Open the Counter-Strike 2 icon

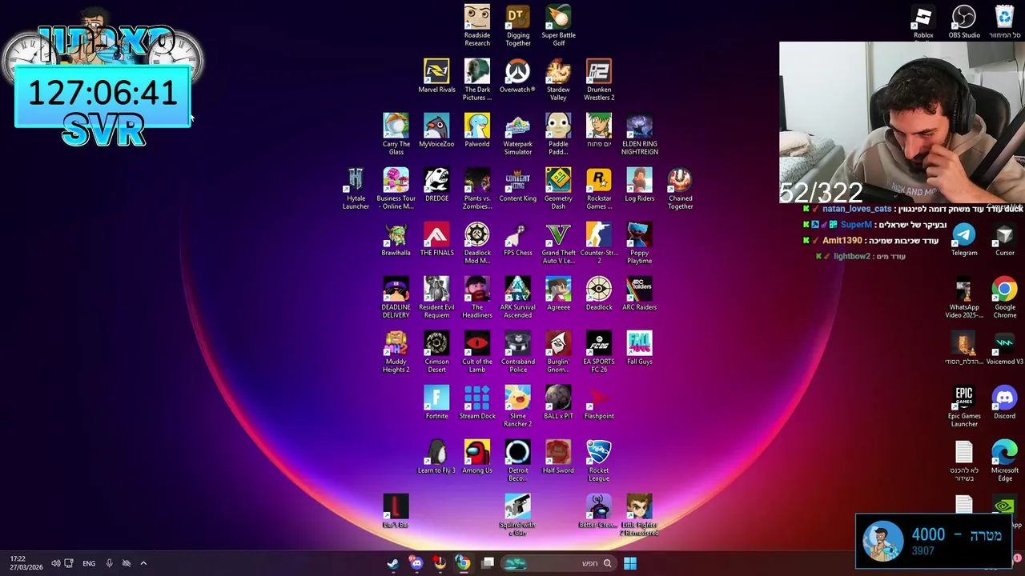(599, 243)
